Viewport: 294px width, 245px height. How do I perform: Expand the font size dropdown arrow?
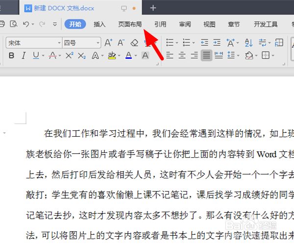pos(98,43)
